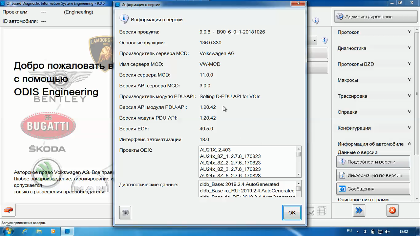Launch Internet Explorer from taskbar
Screen dimensions: 420x236
point(25,231)
